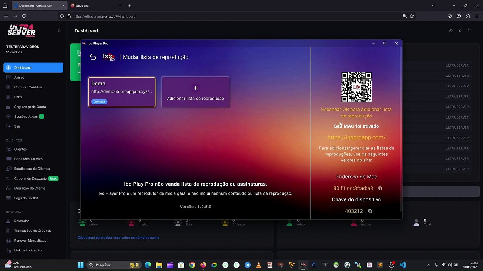Click the Renovar Mensalistas icon
This screenshot has width=483, height=271.
9,241
